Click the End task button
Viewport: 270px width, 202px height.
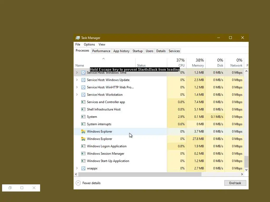pyautogui.click(x=235, y=183)
